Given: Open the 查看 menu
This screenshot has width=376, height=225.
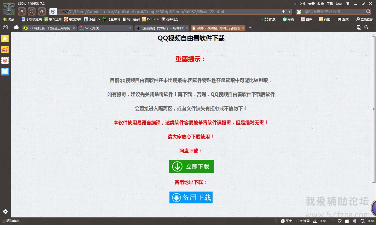Looking at the screenshot, I should 312,4.
